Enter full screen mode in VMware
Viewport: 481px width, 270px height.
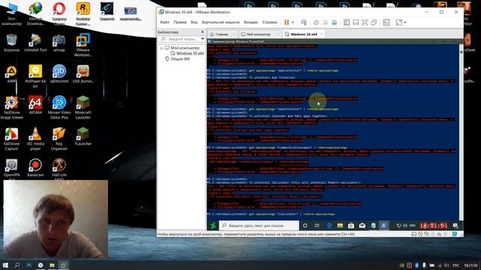pos(365,22)
